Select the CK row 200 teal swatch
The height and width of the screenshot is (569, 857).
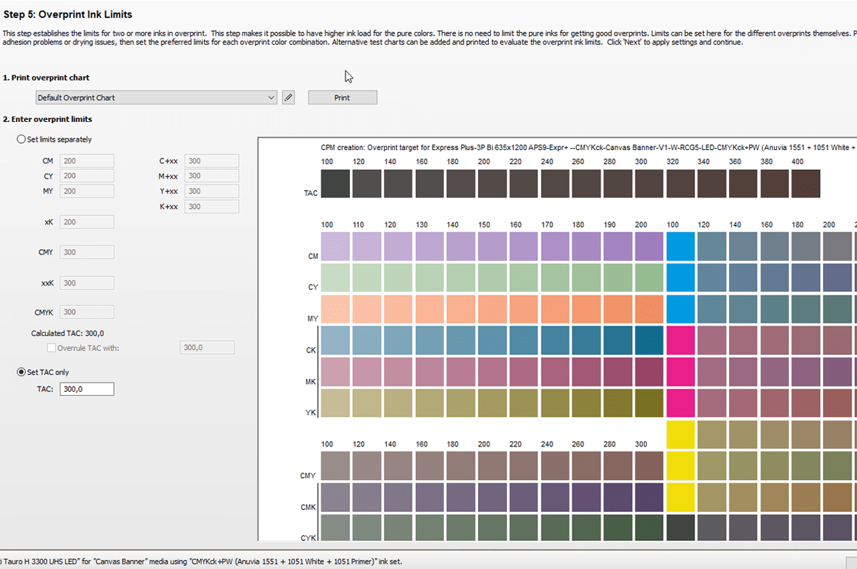click(649, 340)
